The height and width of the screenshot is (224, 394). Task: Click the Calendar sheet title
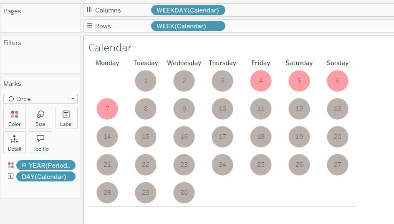[110, 48]
